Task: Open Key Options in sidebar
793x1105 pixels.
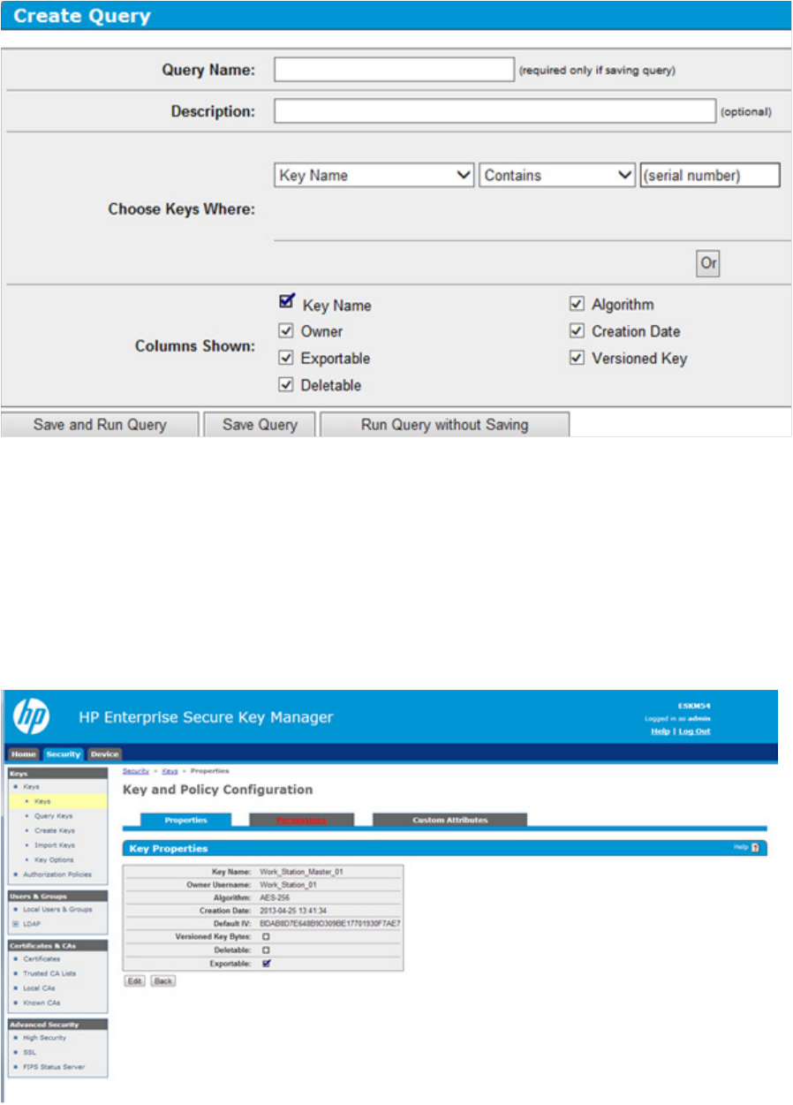Action: point(54,859)
